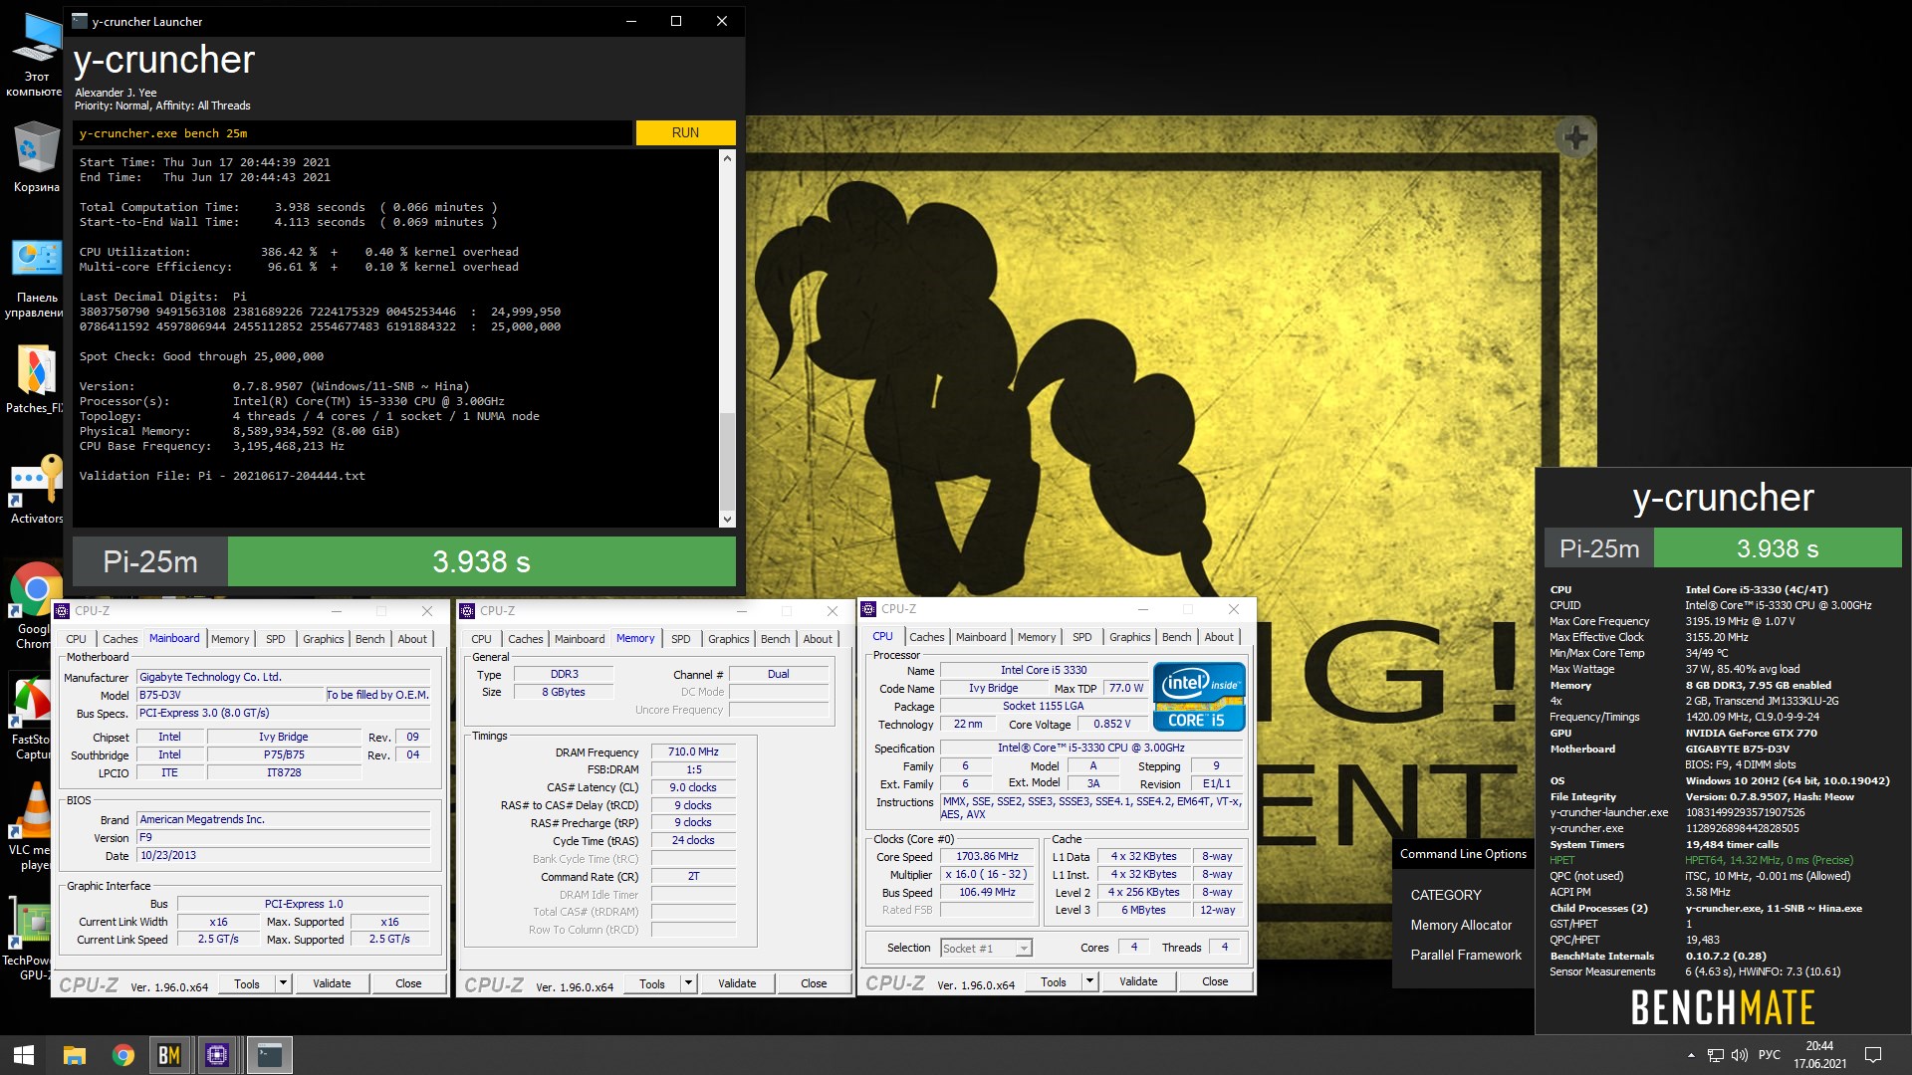This screenshot has width=1912, height=1075.
Task: Click the '710.0 MHz' DRAM Frequency value
Action: pyautogui.click(x=693, y=752)
